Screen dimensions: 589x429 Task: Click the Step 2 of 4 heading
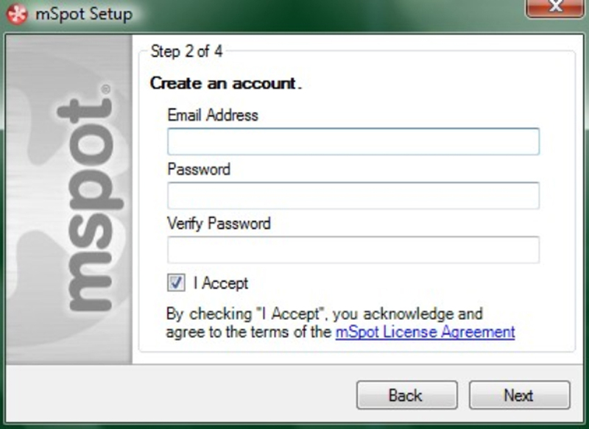186,52
